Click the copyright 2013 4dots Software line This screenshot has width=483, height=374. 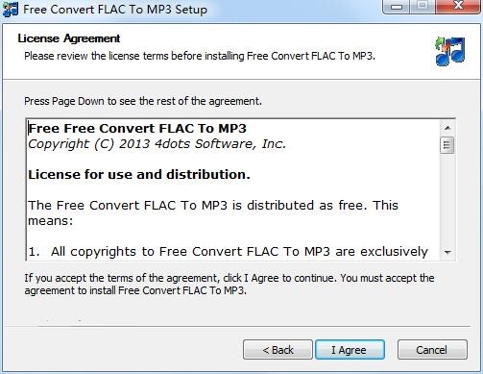157,144
